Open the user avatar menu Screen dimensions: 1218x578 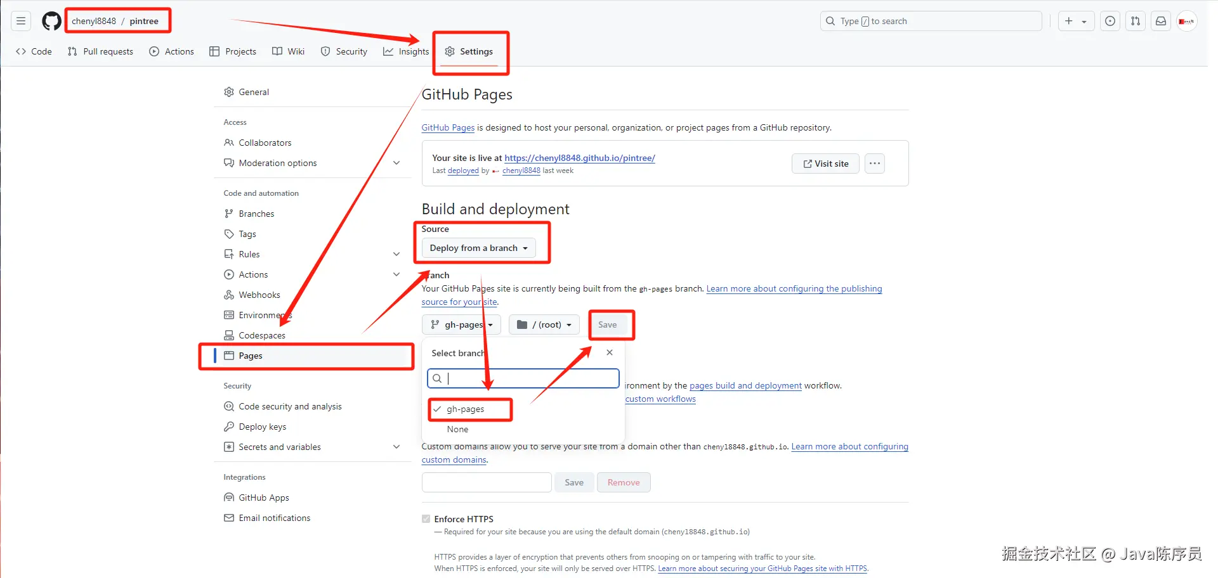pos(1186,21)
